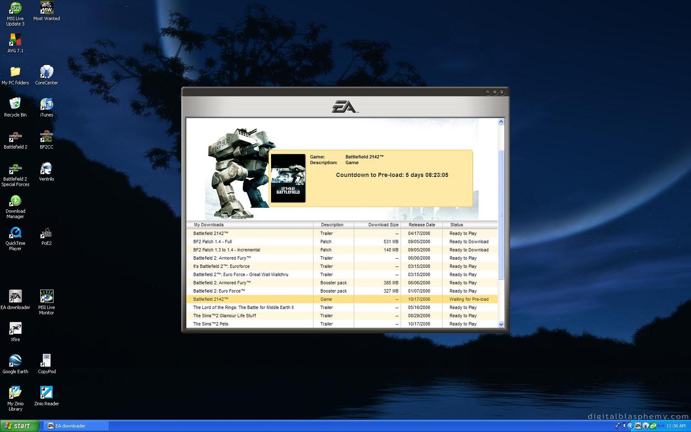
Task: Launch the BF2CC desktop shortcut
Action: tap(46, 137)
